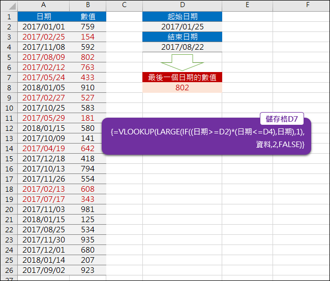
Task: Select row 26 header
Action: [9, 270]
